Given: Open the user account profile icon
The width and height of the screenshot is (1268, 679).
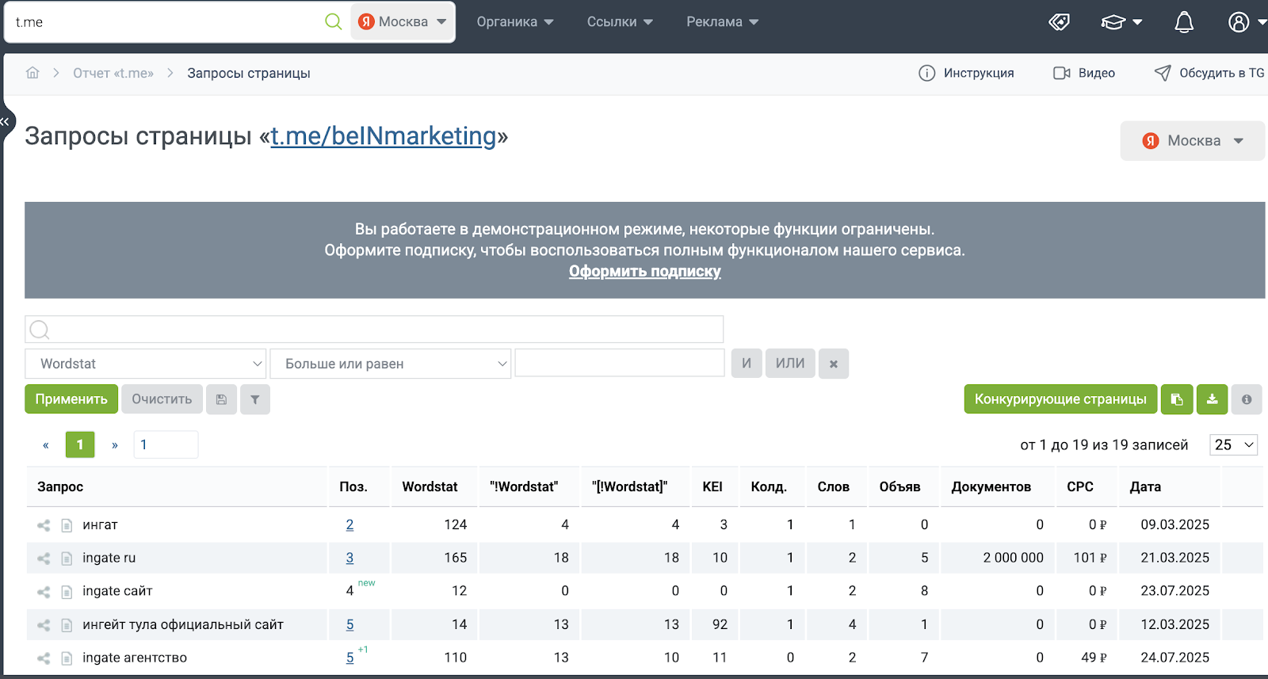Looking at the screenshot, I should [x=1239, y=22].
